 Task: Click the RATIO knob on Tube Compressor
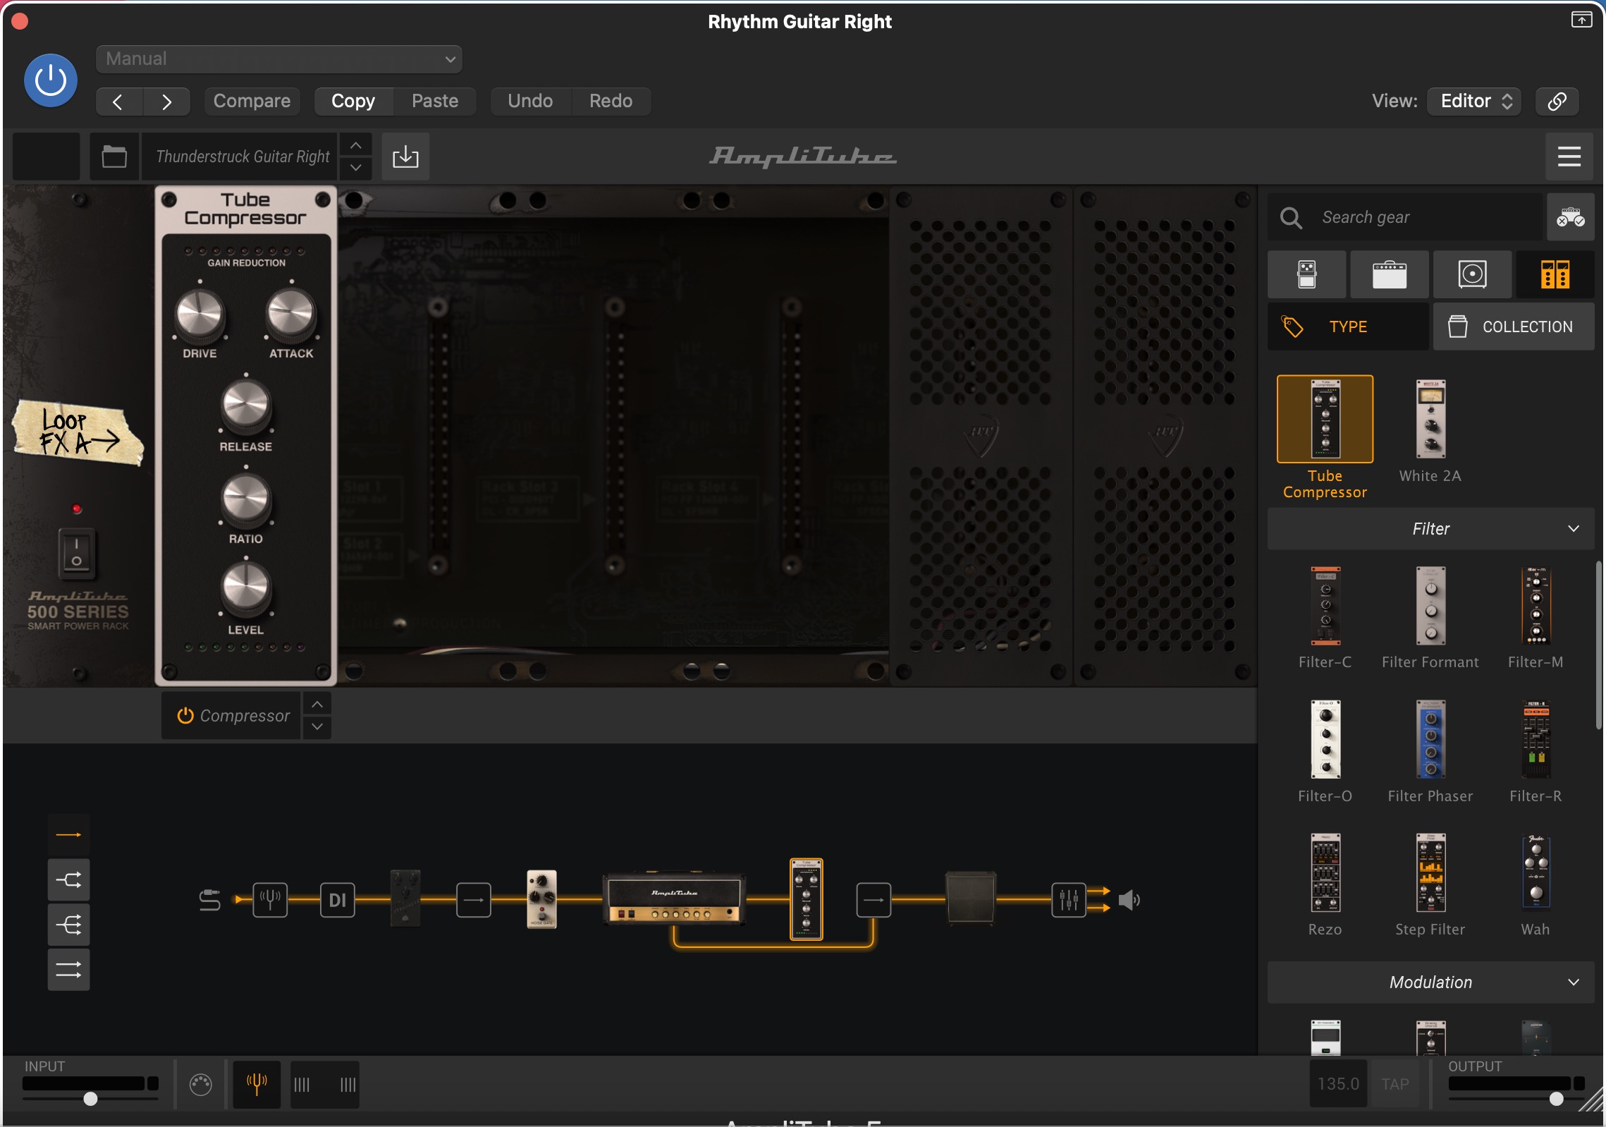click(245, 499)
